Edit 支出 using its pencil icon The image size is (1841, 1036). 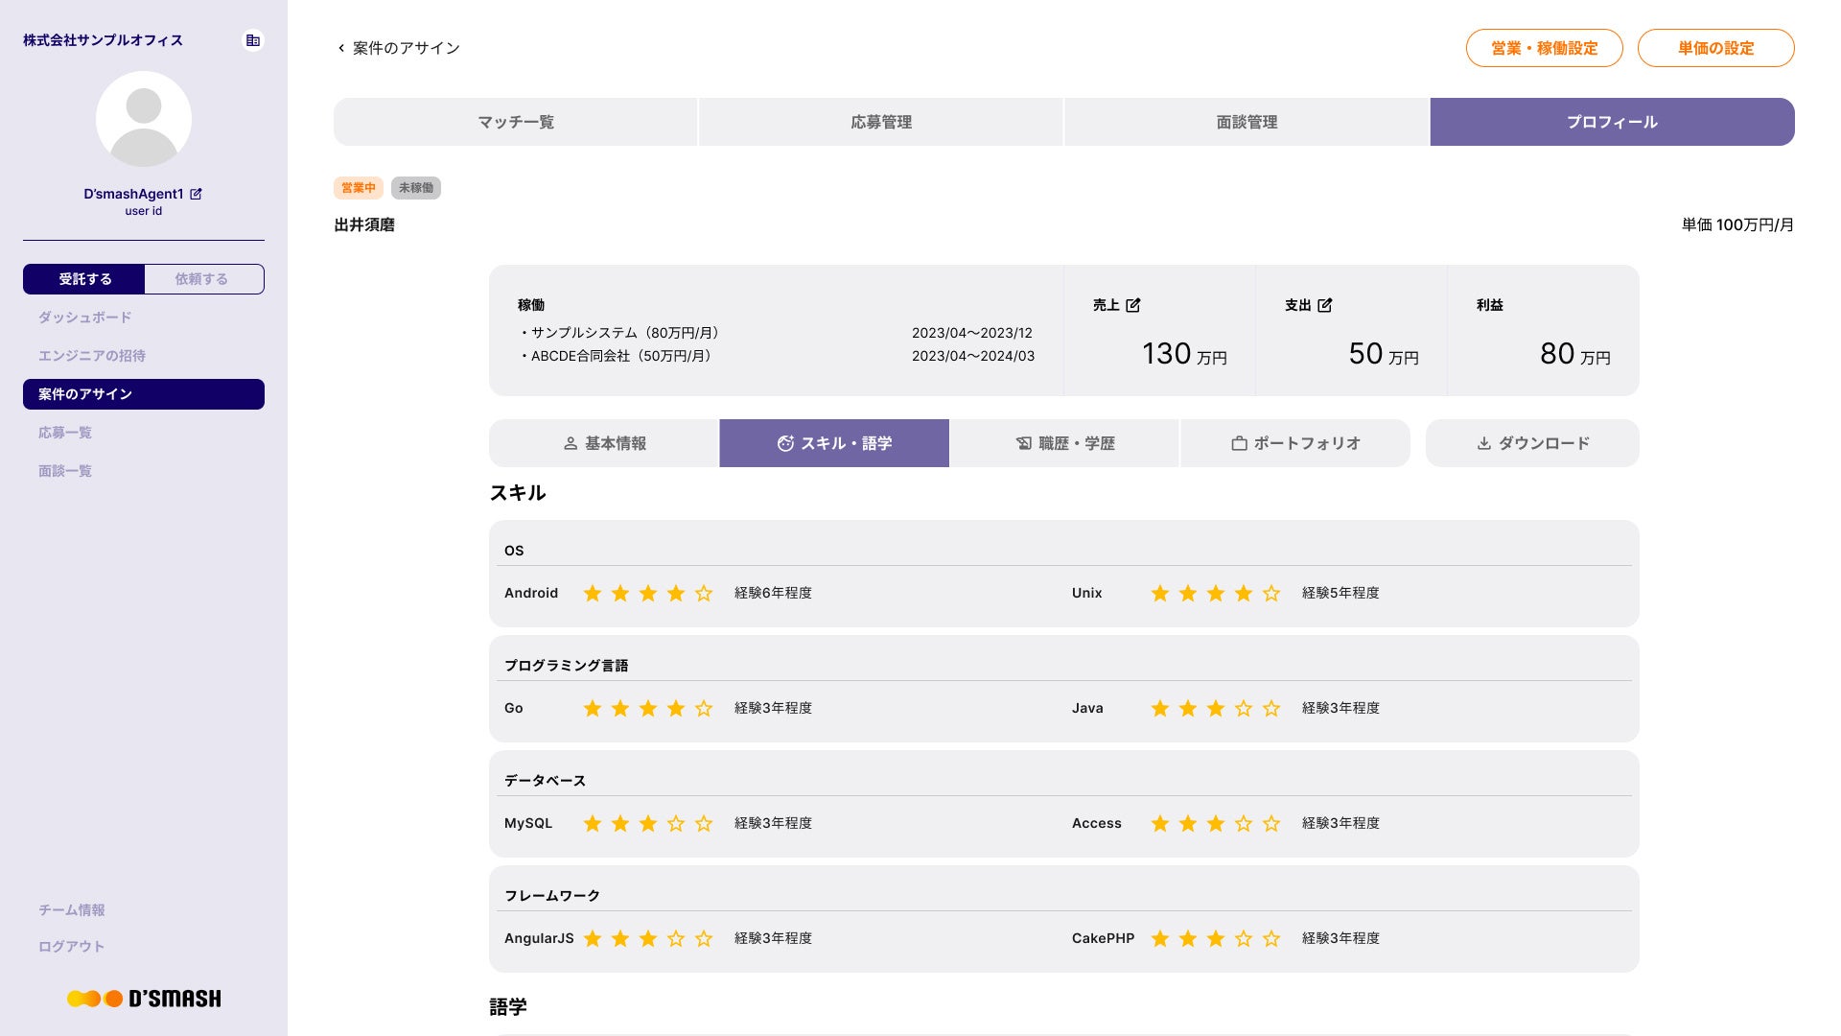click(1325, 305)
